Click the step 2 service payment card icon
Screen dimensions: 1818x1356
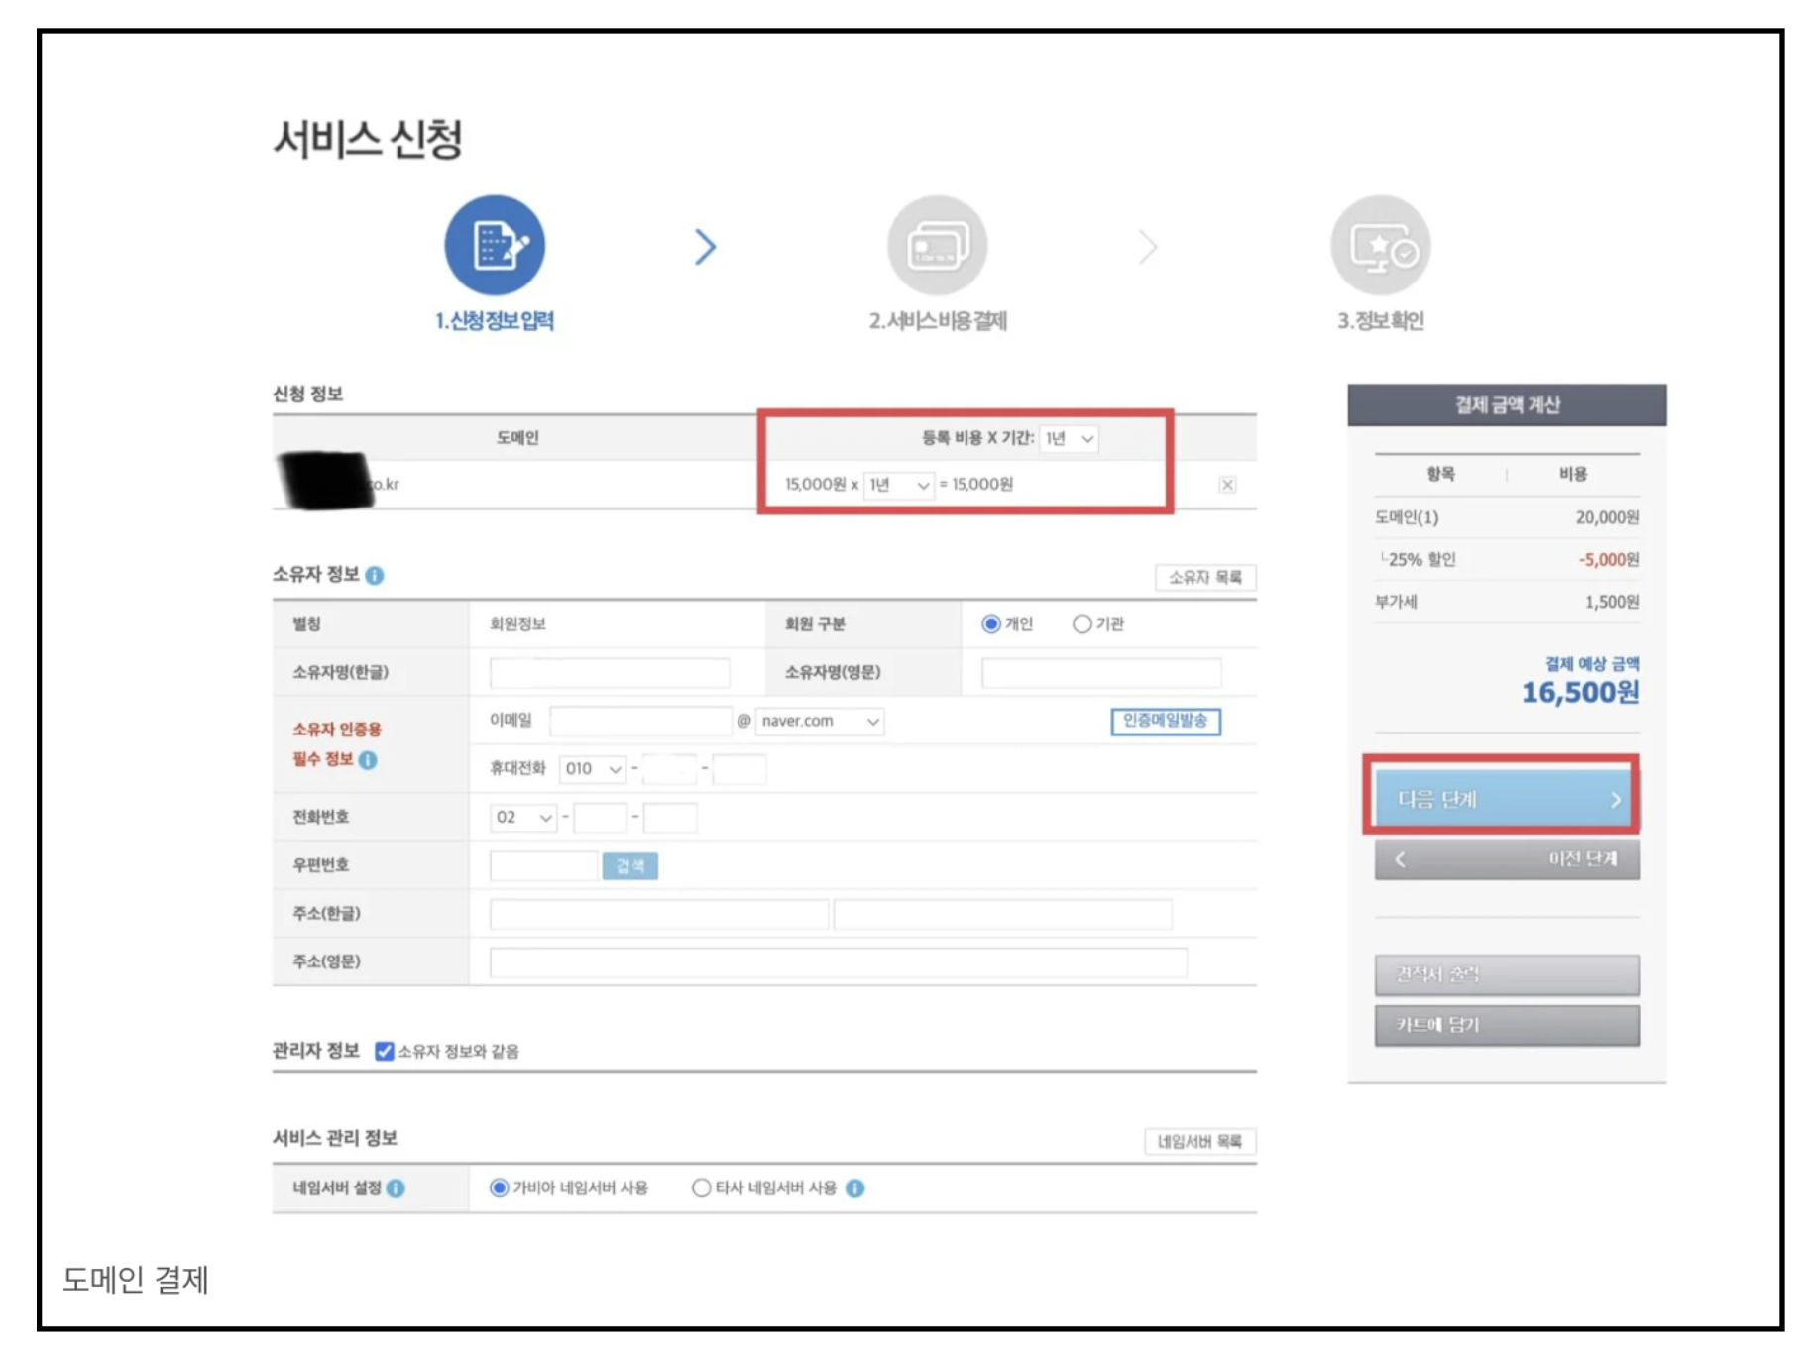937,245
